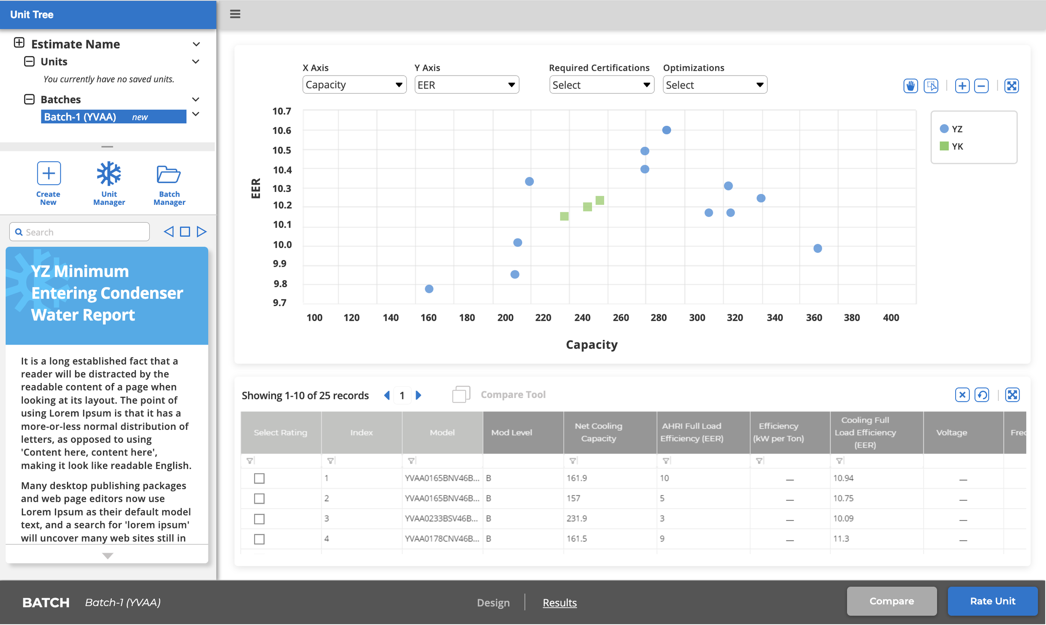
Task: Check the rating box for index 4
Action: coord(259,539)
